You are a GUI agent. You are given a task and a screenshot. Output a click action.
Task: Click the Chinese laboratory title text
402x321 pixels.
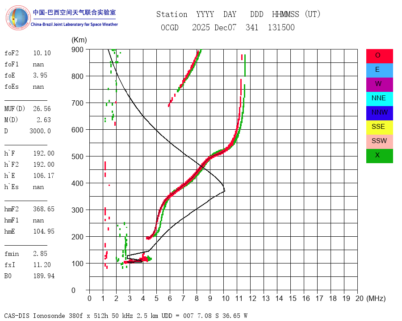74,12
